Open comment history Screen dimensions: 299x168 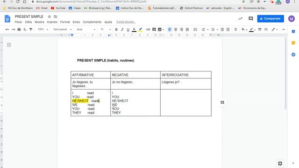pos(251,19)
